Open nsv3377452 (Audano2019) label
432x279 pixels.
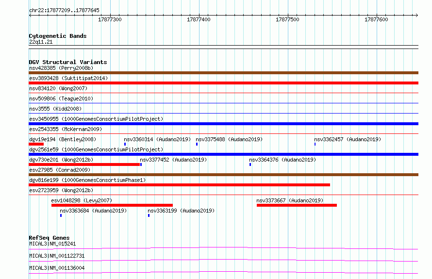point(173,160)
